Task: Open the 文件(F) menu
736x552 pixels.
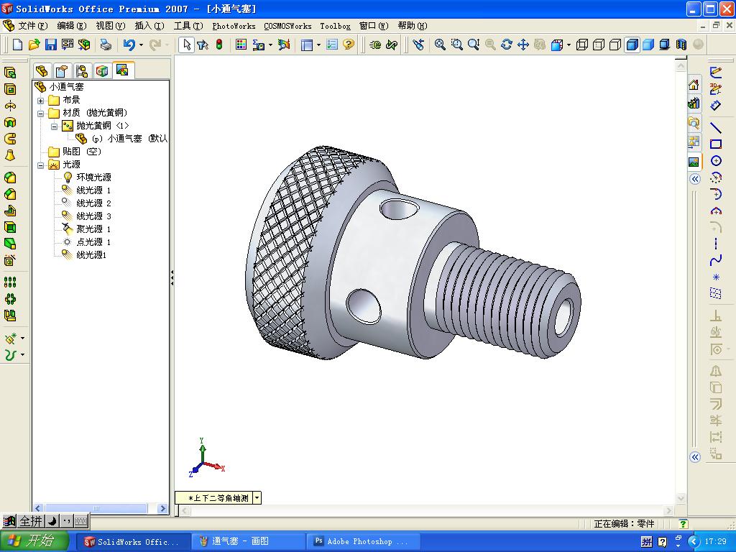Action: (33, 26)
